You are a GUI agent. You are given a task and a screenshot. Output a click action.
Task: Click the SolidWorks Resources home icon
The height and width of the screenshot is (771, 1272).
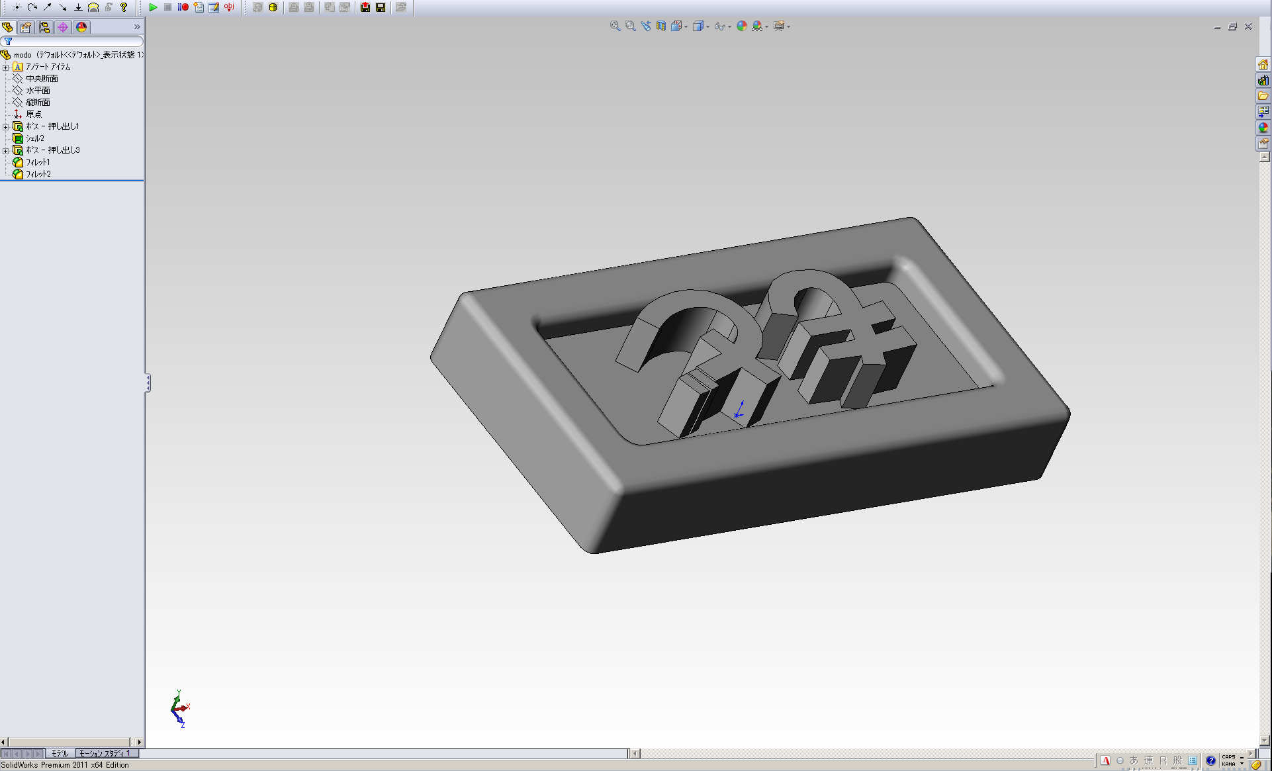(x=1263, y=64)
